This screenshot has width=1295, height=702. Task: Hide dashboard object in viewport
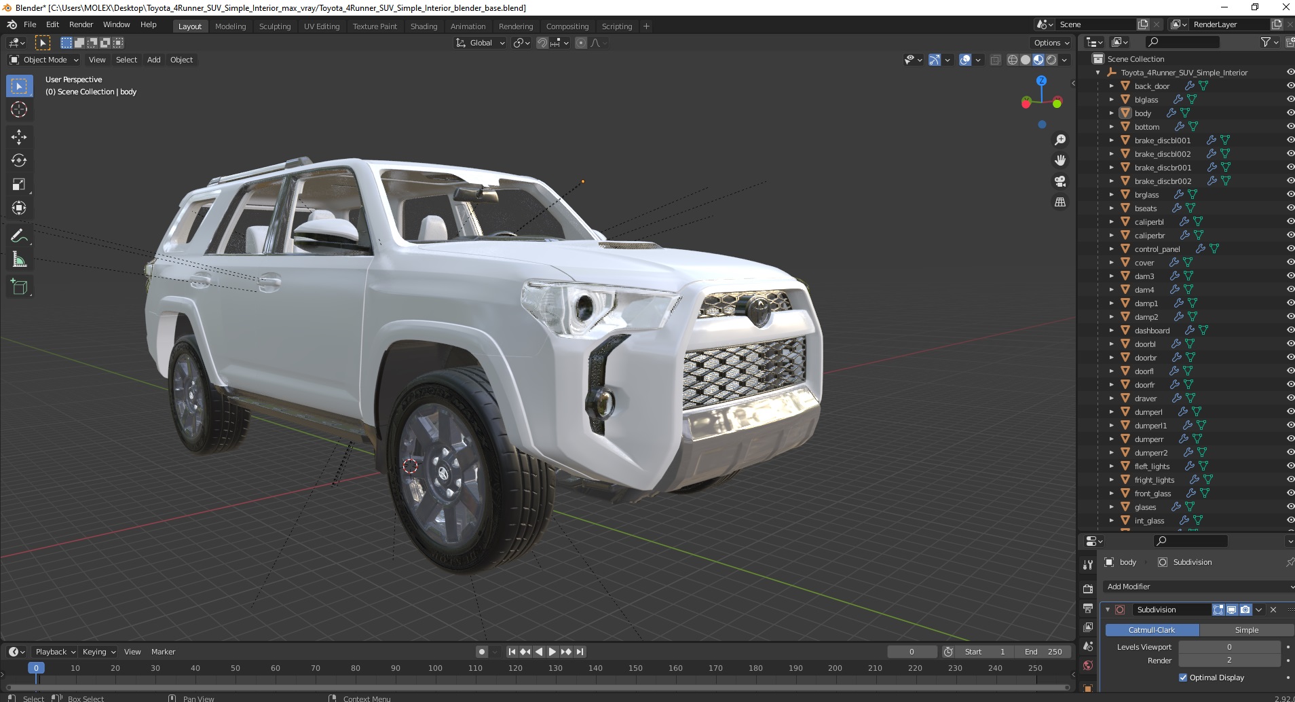pos(1290,331)
